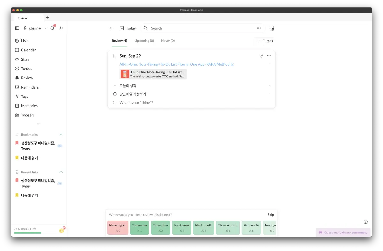Click the streak progress bar
Image resolution: width=383 pixels, height=251 pixels.
pos(27,233)
